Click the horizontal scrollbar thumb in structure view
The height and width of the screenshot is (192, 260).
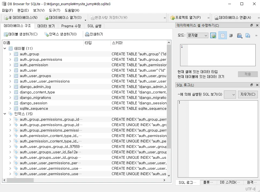20,180
